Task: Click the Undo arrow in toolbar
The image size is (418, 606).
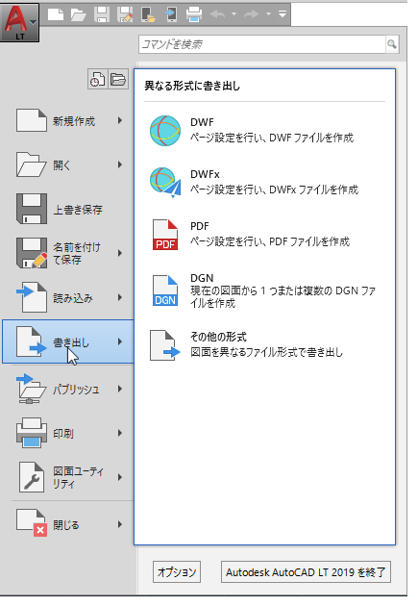Action: pyautogui.click(x=218, y=14)
